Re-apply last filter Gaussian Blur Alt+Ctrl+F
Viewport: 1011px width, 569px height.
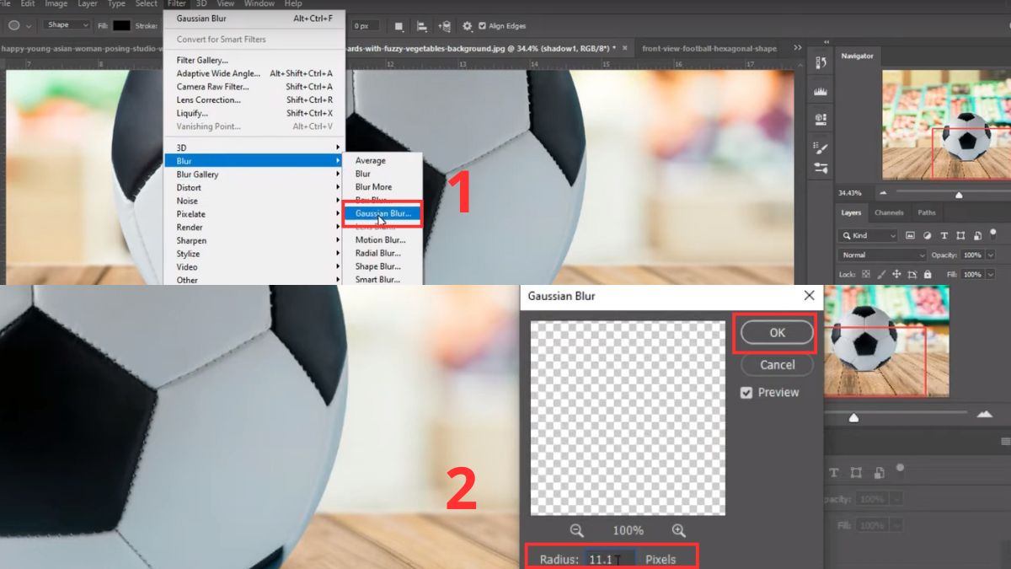coord(254,19)
